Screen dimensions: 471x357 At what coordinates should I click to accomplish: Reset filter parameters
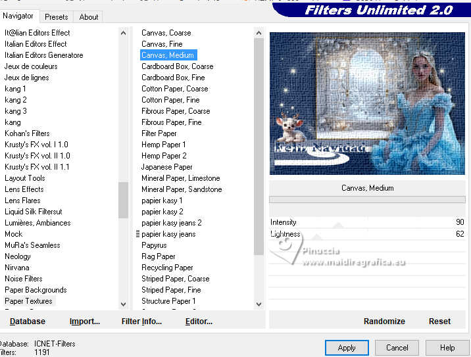coord(439,321)
